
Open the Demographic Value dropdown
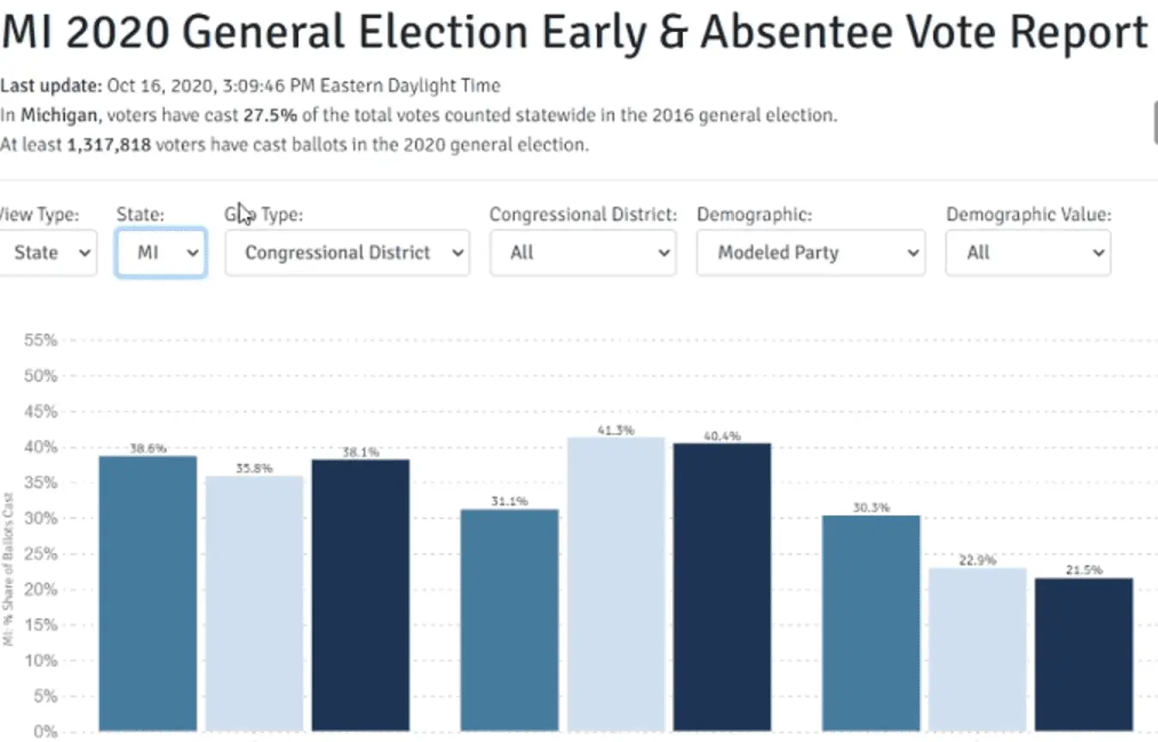(x=1028, y=253)
